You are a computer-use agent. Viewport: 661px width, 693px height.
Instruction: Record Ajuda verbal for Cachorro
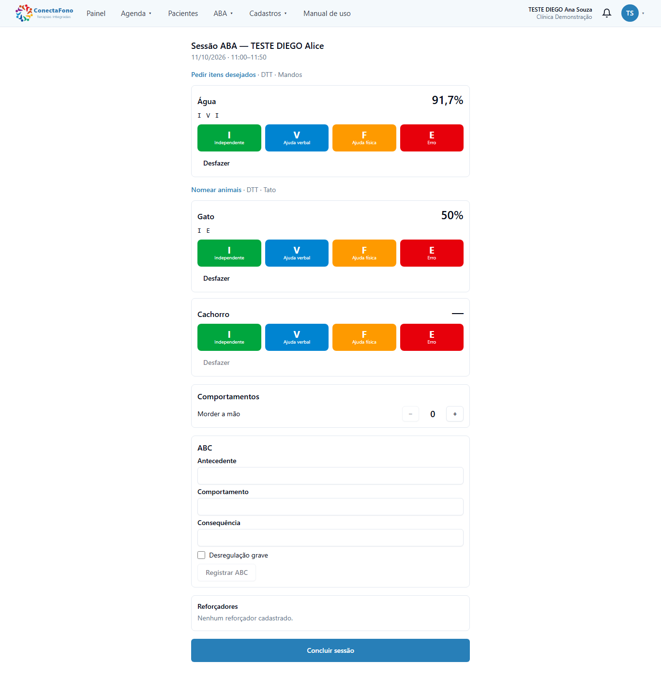(297, 337)
